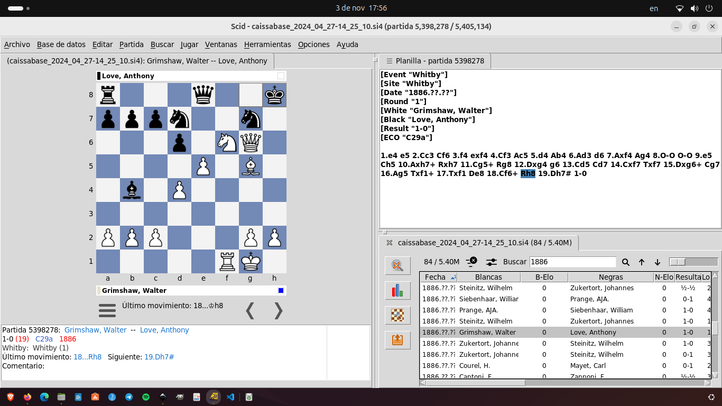Viewport: 722px width, 406px height.
Task: Click the volume icon in the top bar
Action: pos(695,8)
